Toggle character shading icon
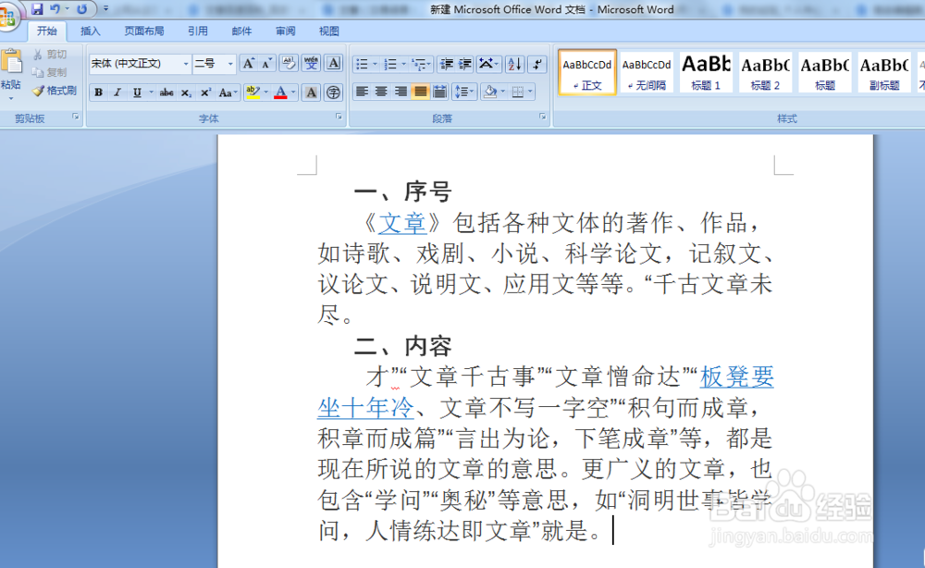This screenshot has width=925, height=568. click(311, 92)
